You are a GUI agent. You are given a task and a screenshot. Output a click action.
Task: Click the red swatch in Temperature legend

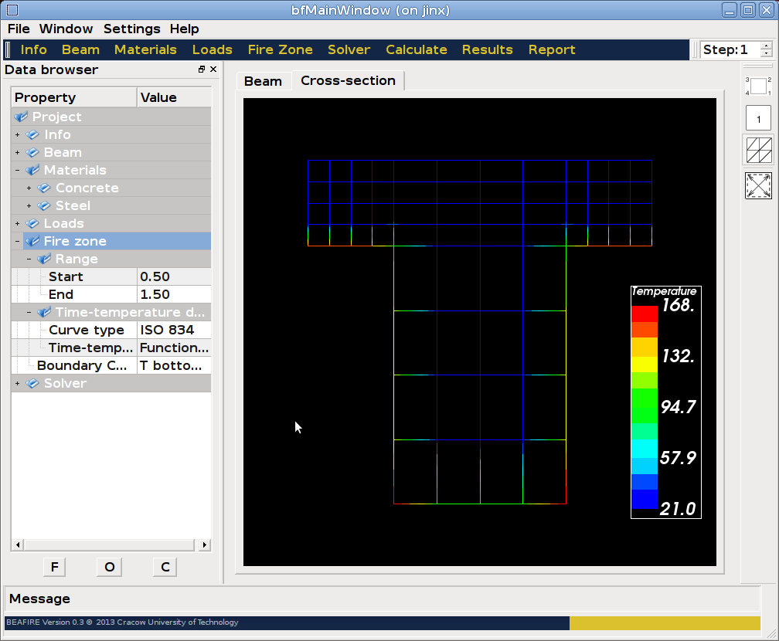(x=644, y=314)
